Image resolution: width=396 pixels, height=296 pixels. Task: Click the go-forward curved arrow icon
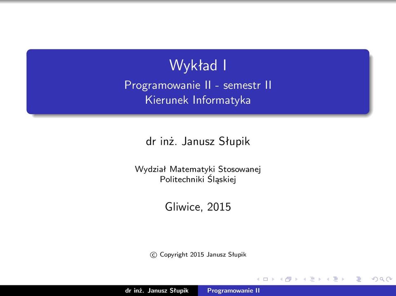pyautogui.click(x=389, y=279)
